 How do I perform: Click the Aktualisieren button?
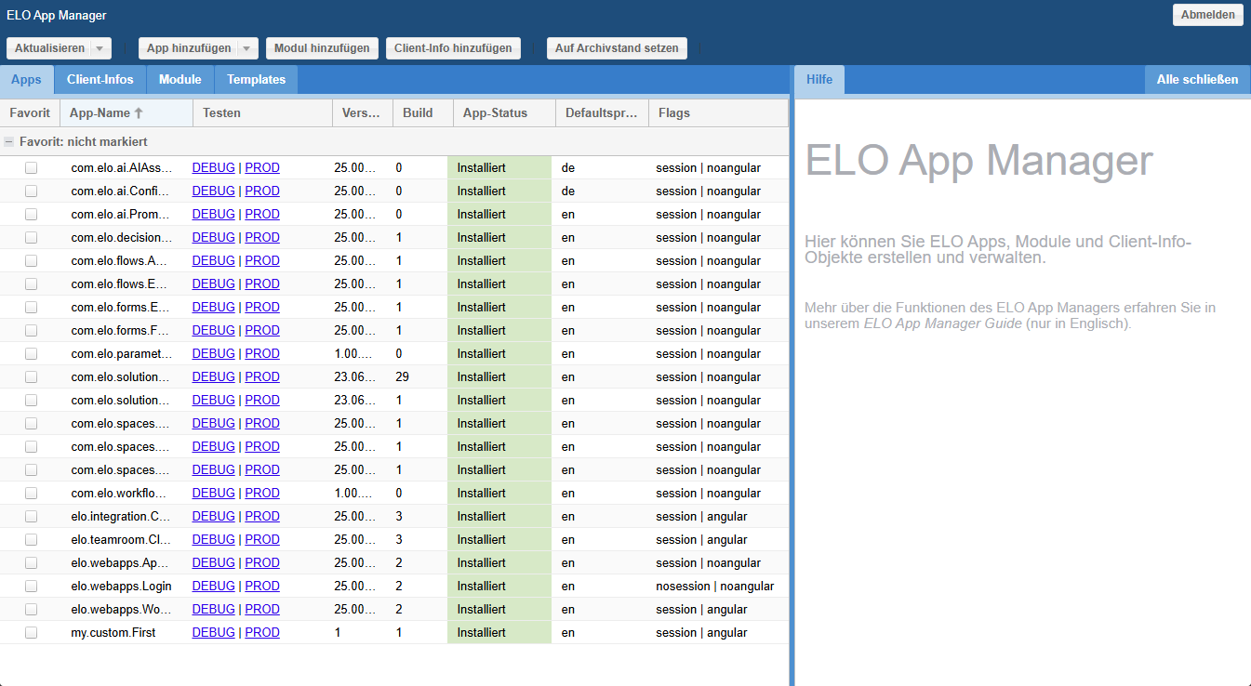49,48
